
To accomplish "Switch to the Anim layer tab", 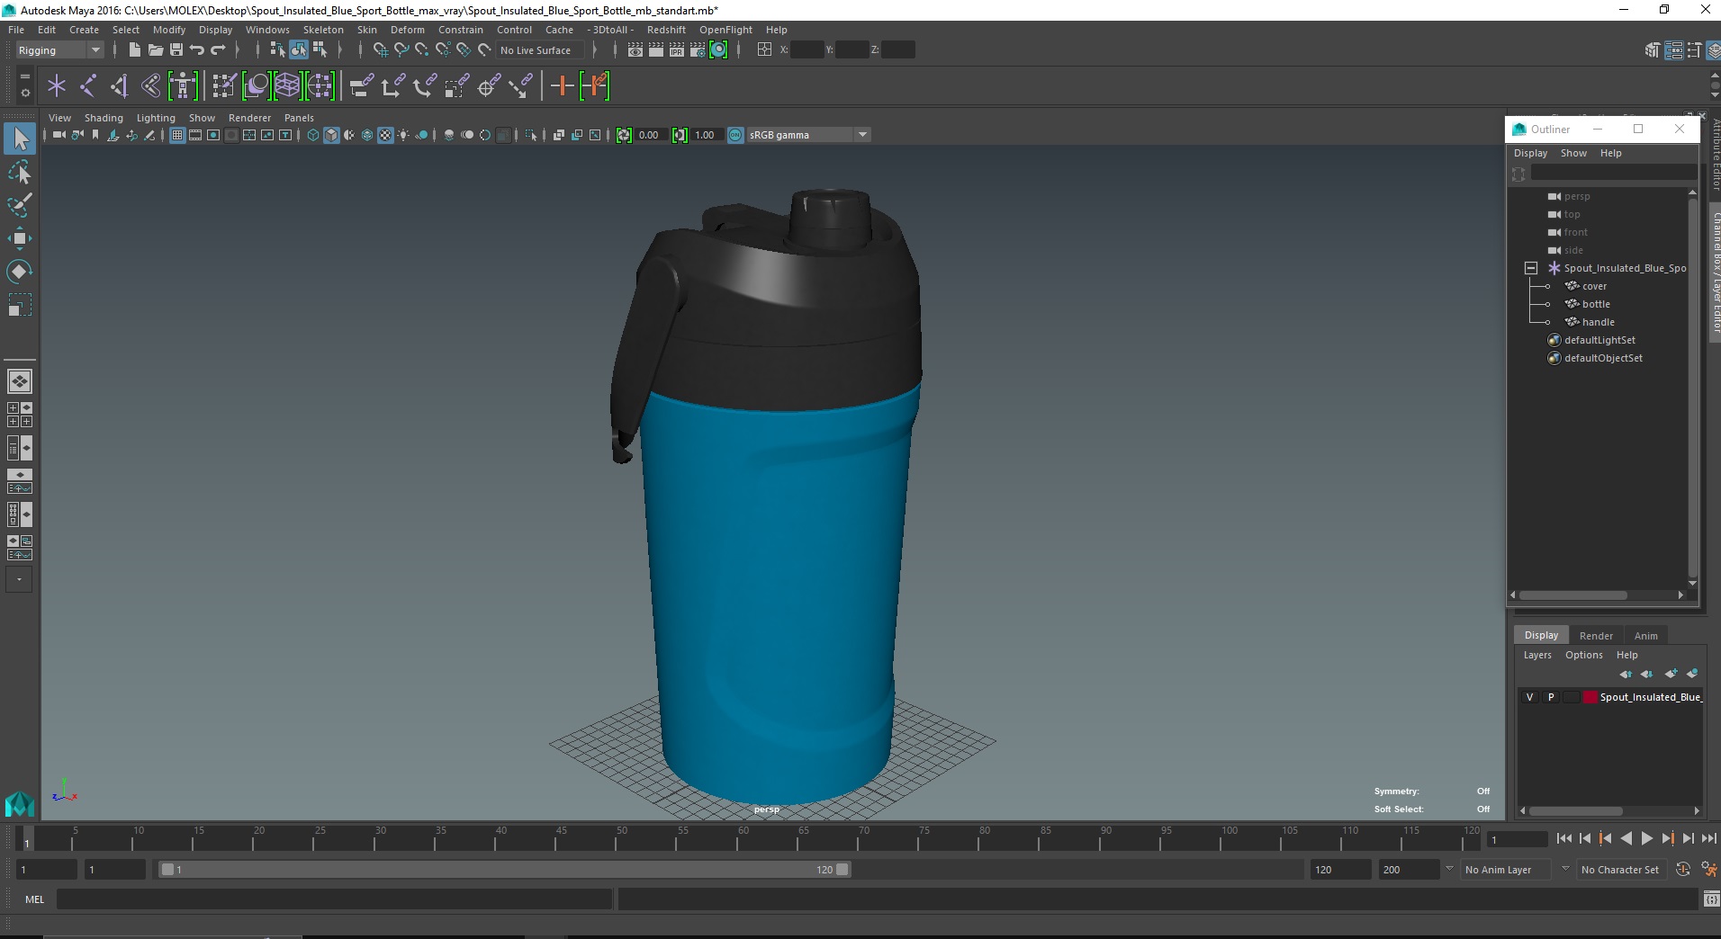I will tap(1645, 635).
